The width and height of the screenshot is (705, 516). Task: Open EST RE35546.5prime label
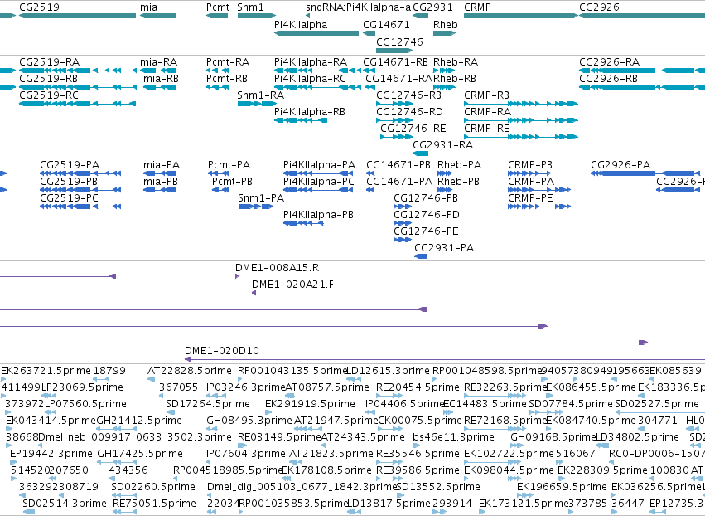click(x=418, y=454)
